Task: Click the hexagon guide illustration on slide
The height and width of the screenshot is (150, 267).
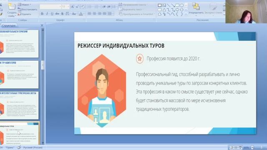Action: [x=102, y=91]
